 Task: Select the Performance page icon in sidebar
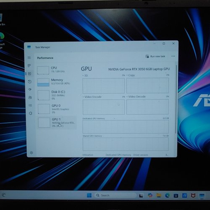click(29, 73)
